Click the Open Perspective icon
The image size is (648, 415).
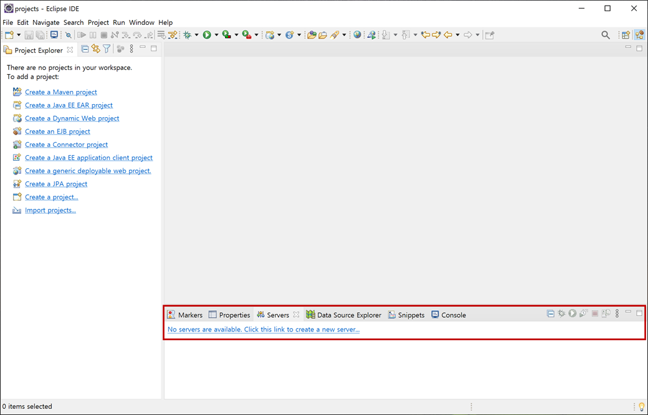click(626, 35)
